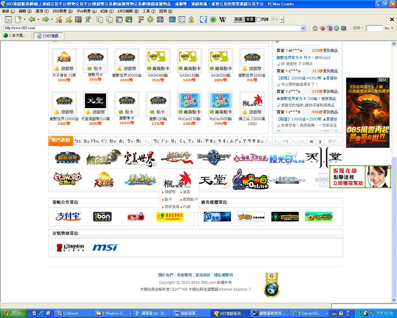The height and width of the screenshot is (318, 397).
Task: Click the MSI sponsor logo
Action: (x=106, y=248)
